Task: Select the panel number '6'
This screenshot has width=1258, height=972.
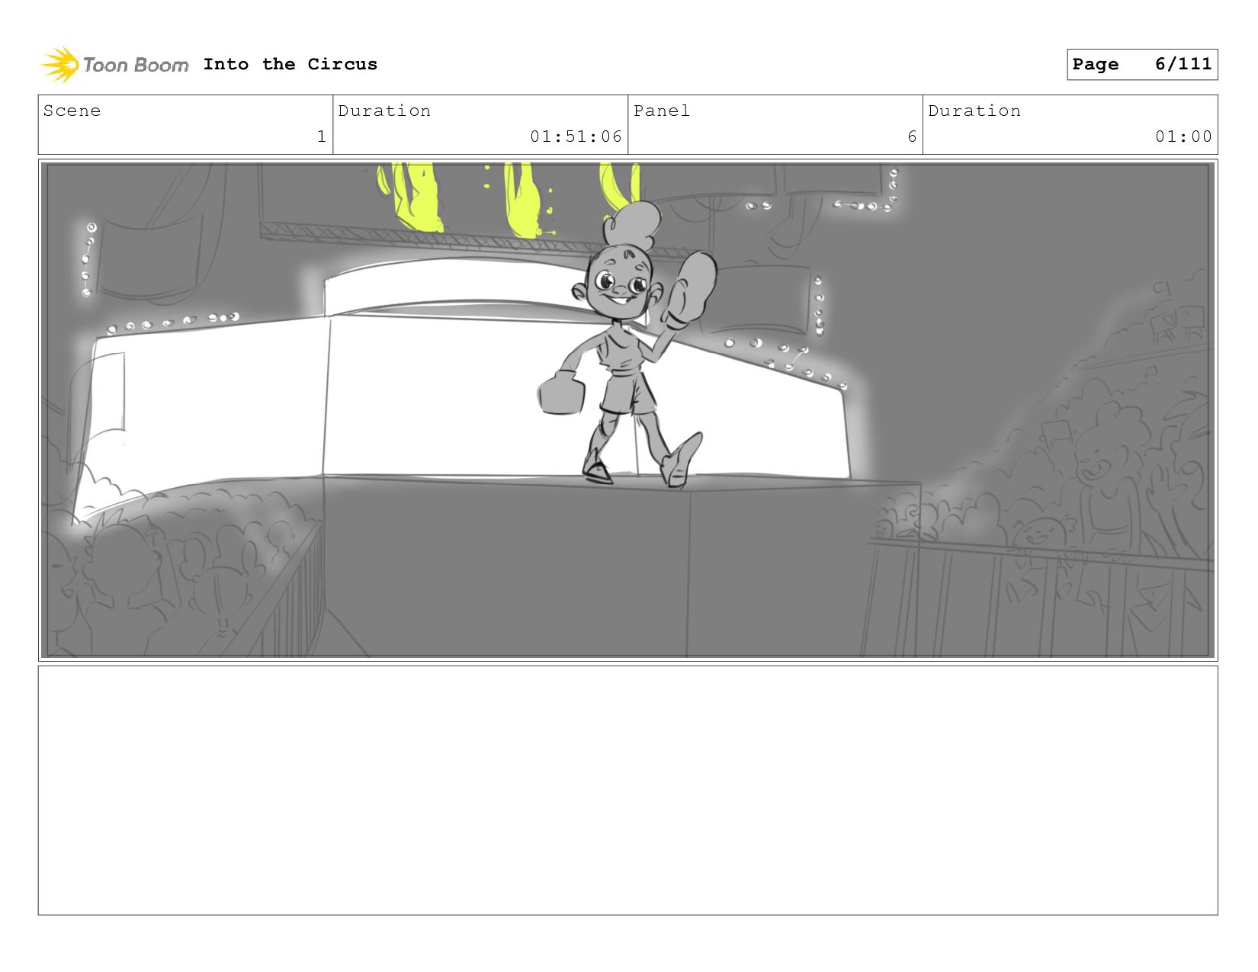Action: click(x=912, y=136)
